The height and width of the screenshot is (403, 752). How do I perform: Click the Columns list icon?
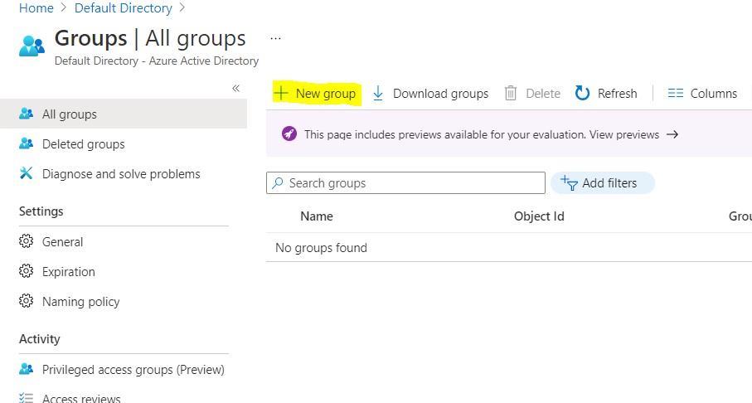point(675,93)
